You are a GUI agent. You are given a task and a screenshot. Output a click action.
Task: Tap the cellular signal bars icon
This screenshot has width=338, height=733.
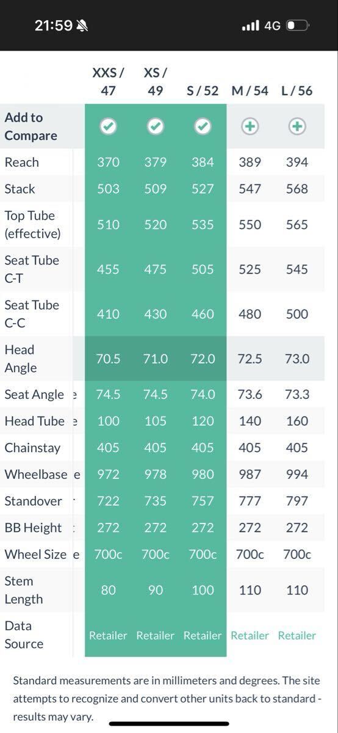250,26
